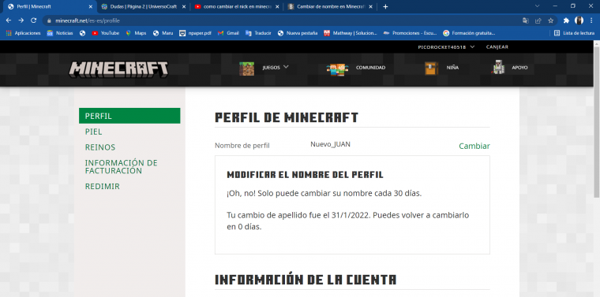Select PERFIL in the sidebar
This screenshot has width=600, height=297.
[129, 116]
